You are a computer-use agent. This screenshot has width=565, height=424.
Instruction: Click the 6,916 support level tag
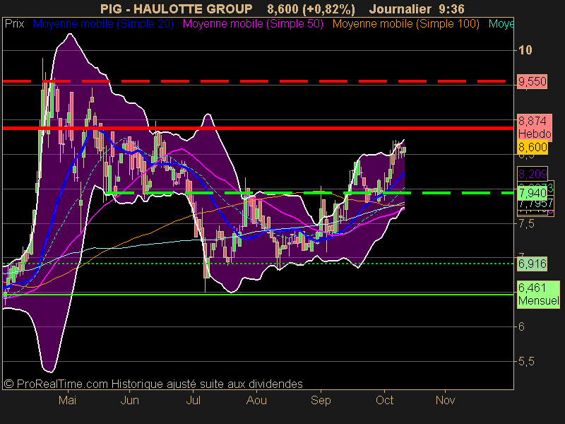click(533, 264)
